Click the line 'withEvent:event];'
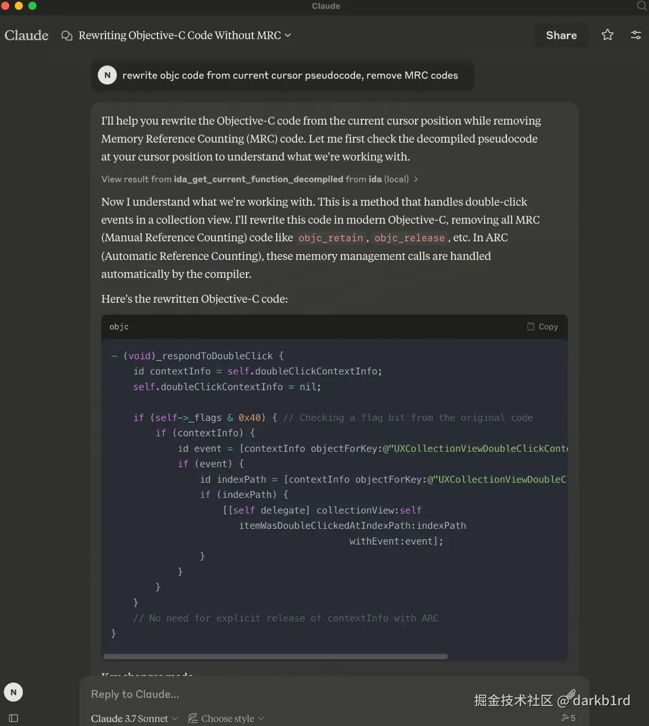This screenshot has width=649, height=726. [x=396, y=541]
